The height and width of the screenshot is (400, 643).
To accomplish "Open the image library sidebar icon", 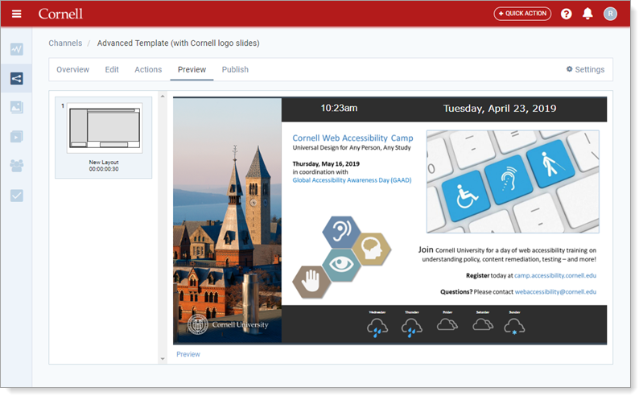I will [x=16, y=108].
